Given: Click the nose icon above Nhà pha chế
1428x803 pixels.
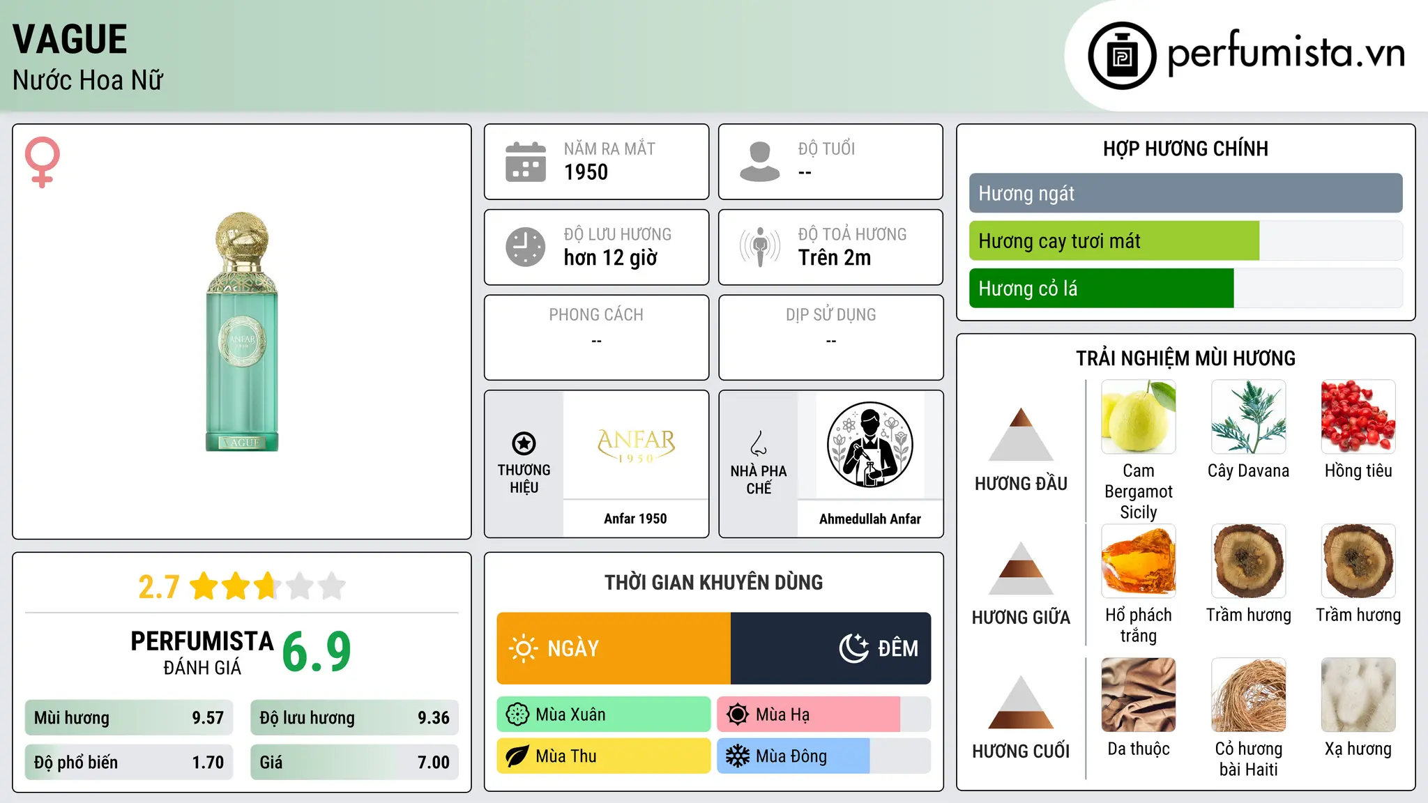Looking at the screenshot, I should click(759, 443).
